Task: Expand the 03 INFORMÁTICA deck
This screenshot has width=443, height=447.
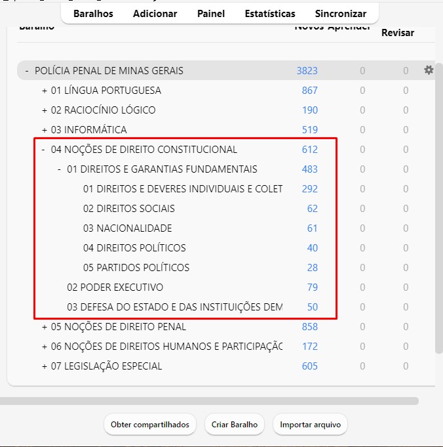Action: (45, 130)
